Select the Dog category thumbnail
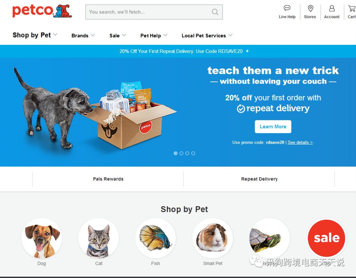Screen dimensions: 356x278 (x=42, y=238)
